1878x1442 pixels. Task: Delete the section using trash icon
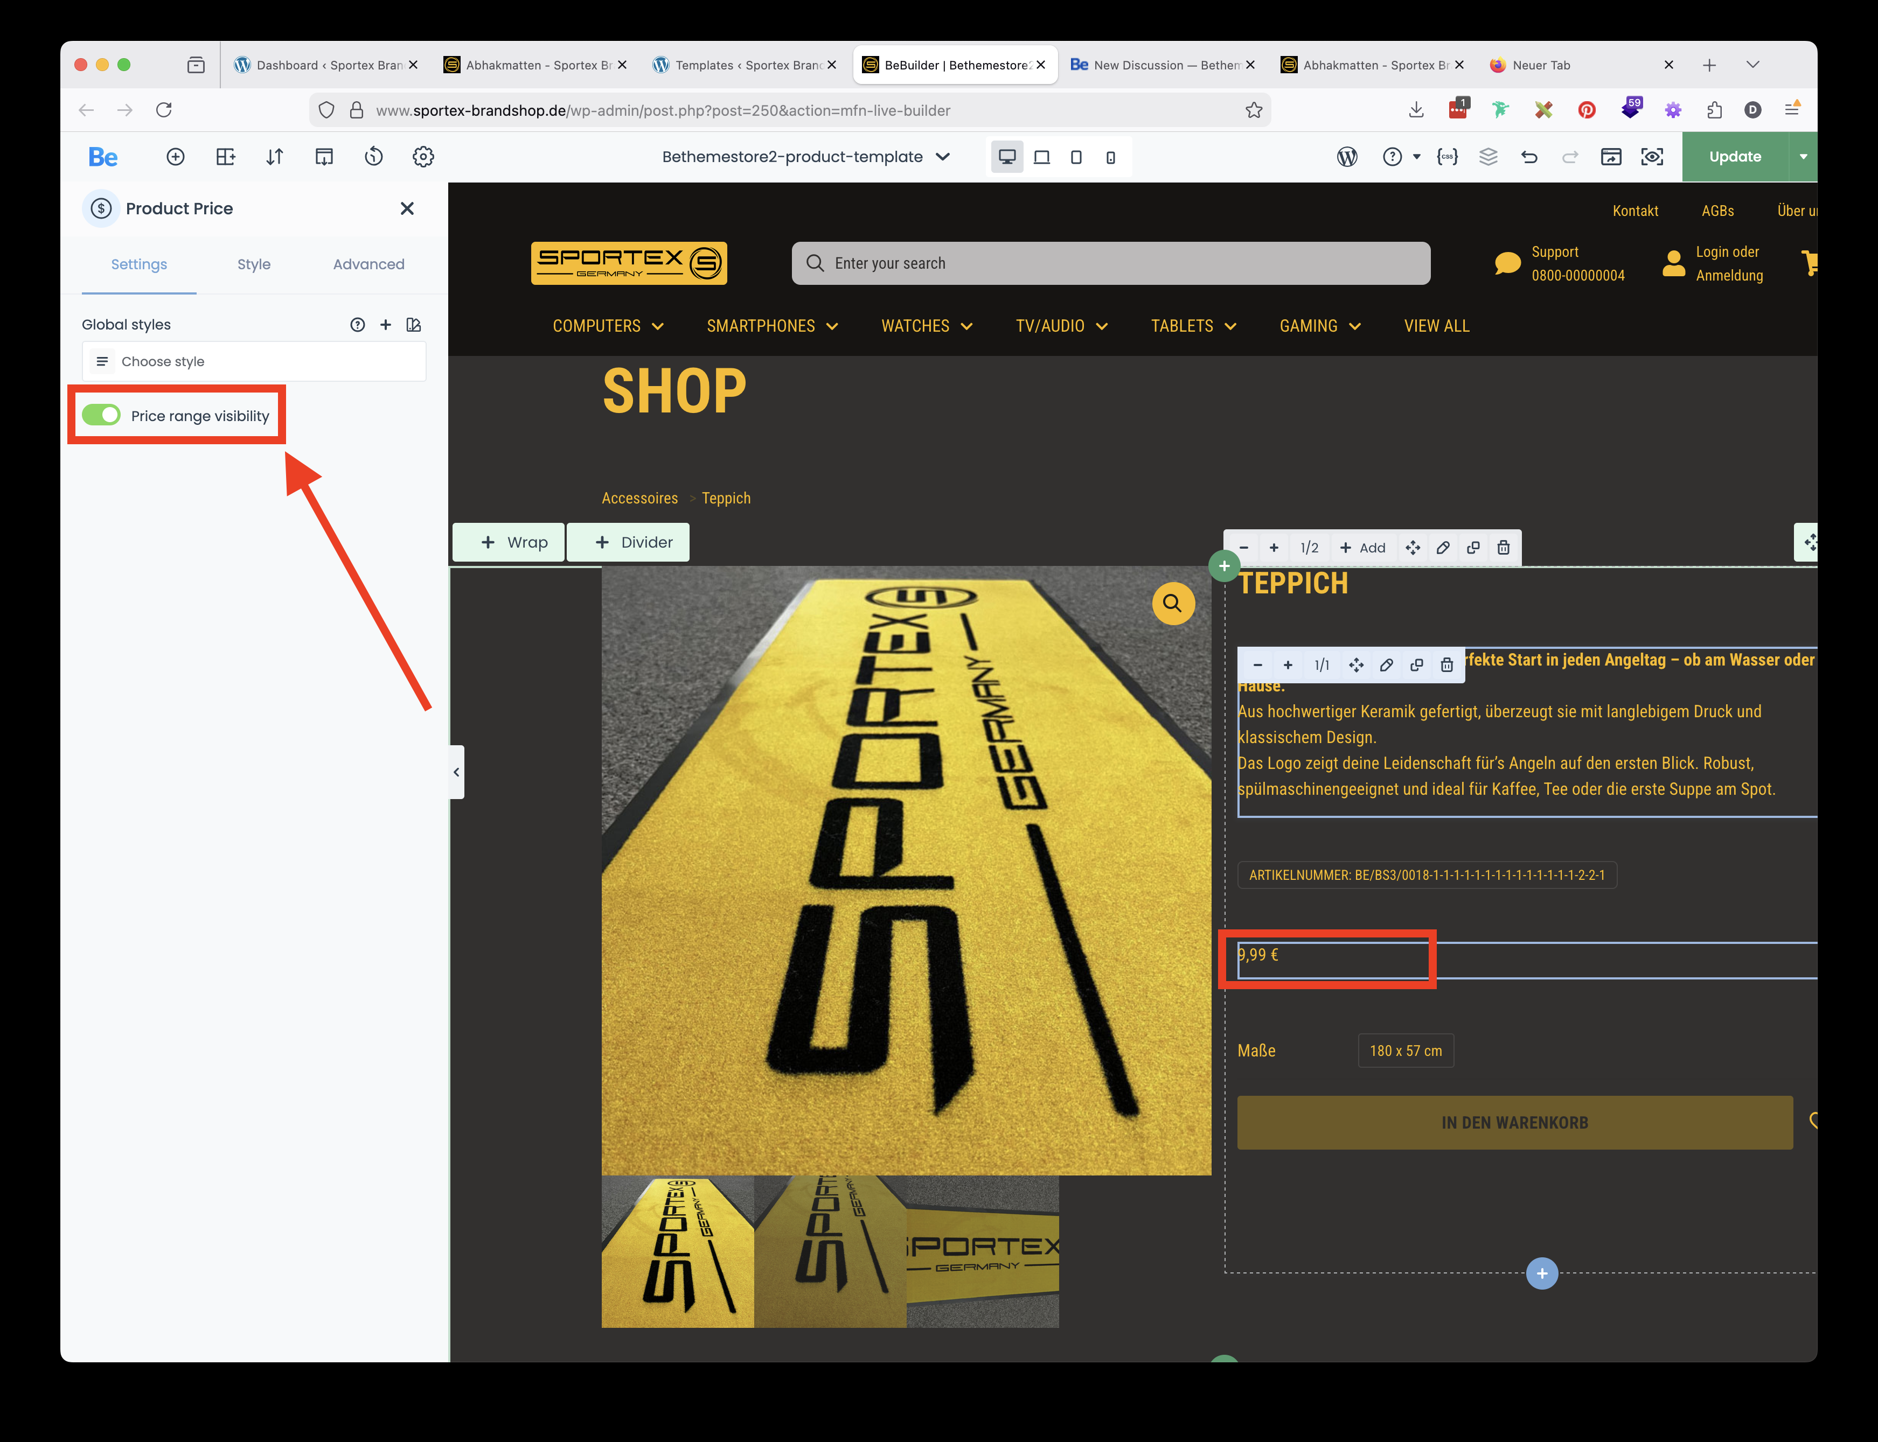click(x=1504, y=548)
